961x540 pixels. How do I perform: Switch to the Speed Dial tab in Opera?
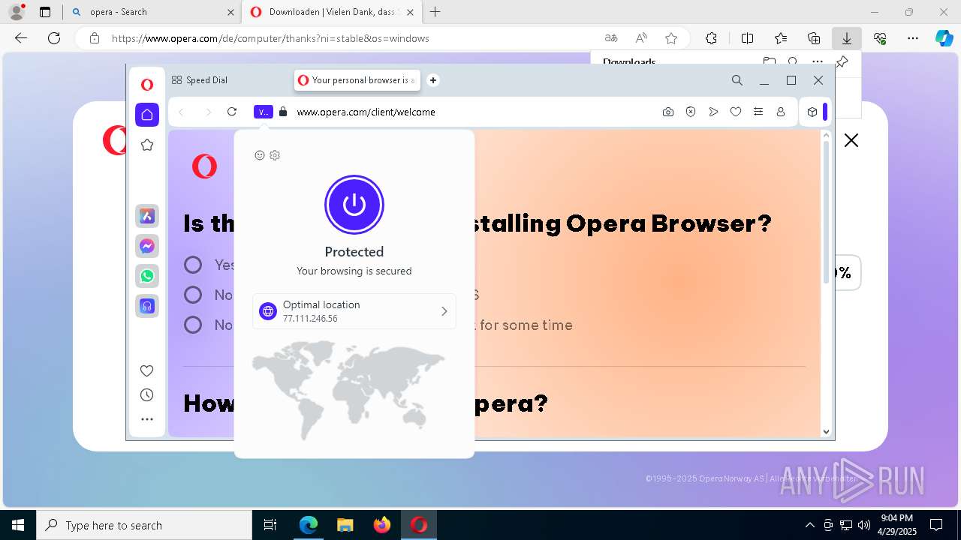pos(200,80)
